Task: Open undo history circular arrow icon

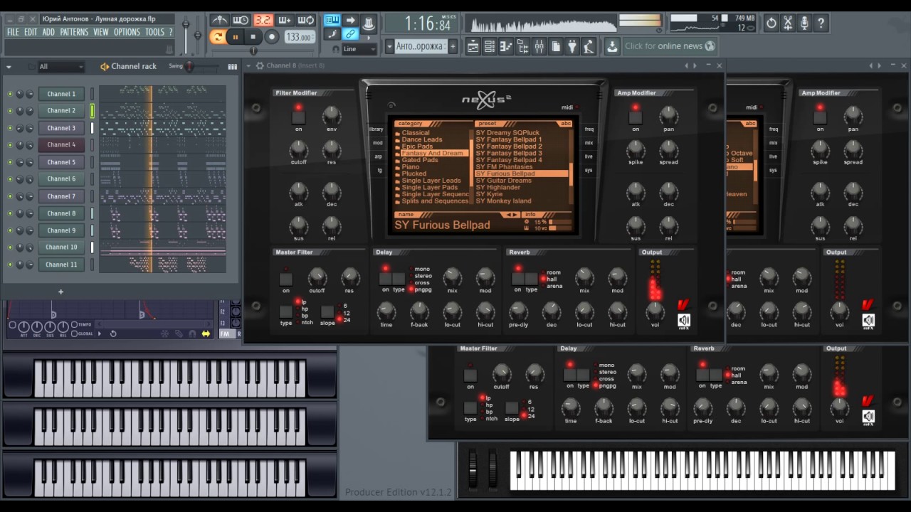Action: click(771, 23)
